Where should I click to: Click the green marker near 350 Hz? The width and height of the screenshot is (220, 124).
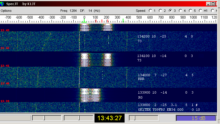click(123, 21)
